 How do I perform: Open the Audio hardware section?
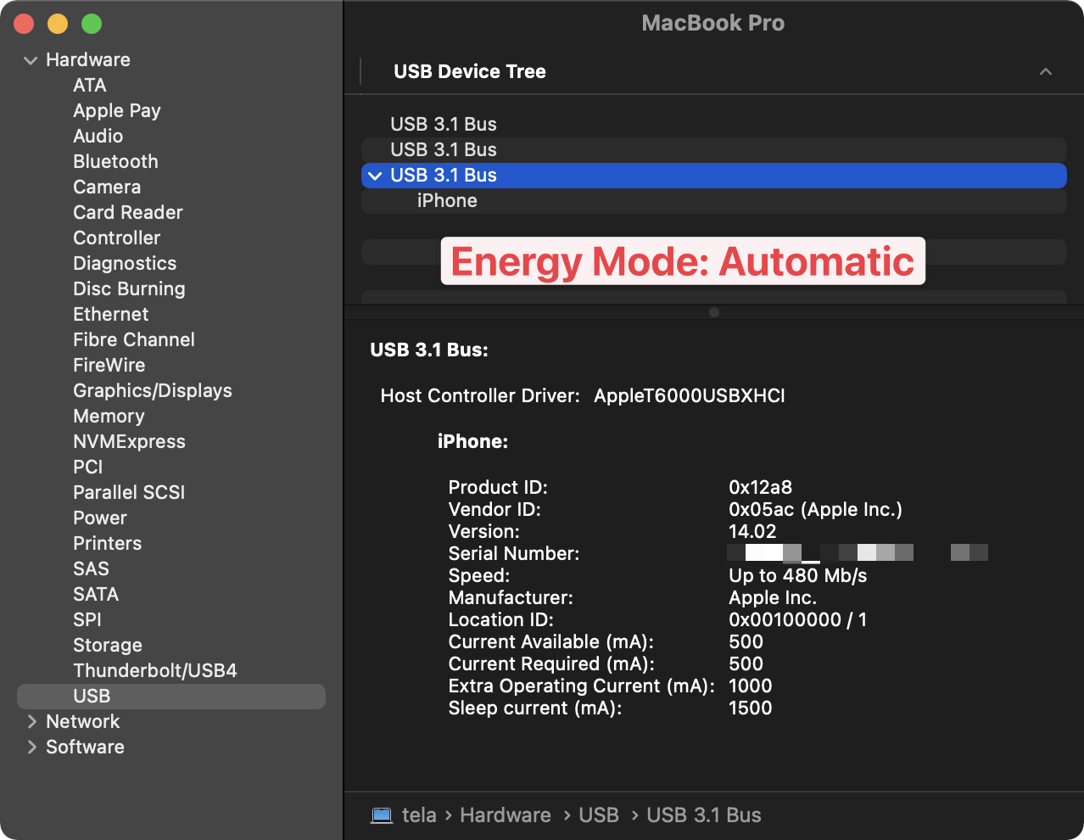click(98, 137)
